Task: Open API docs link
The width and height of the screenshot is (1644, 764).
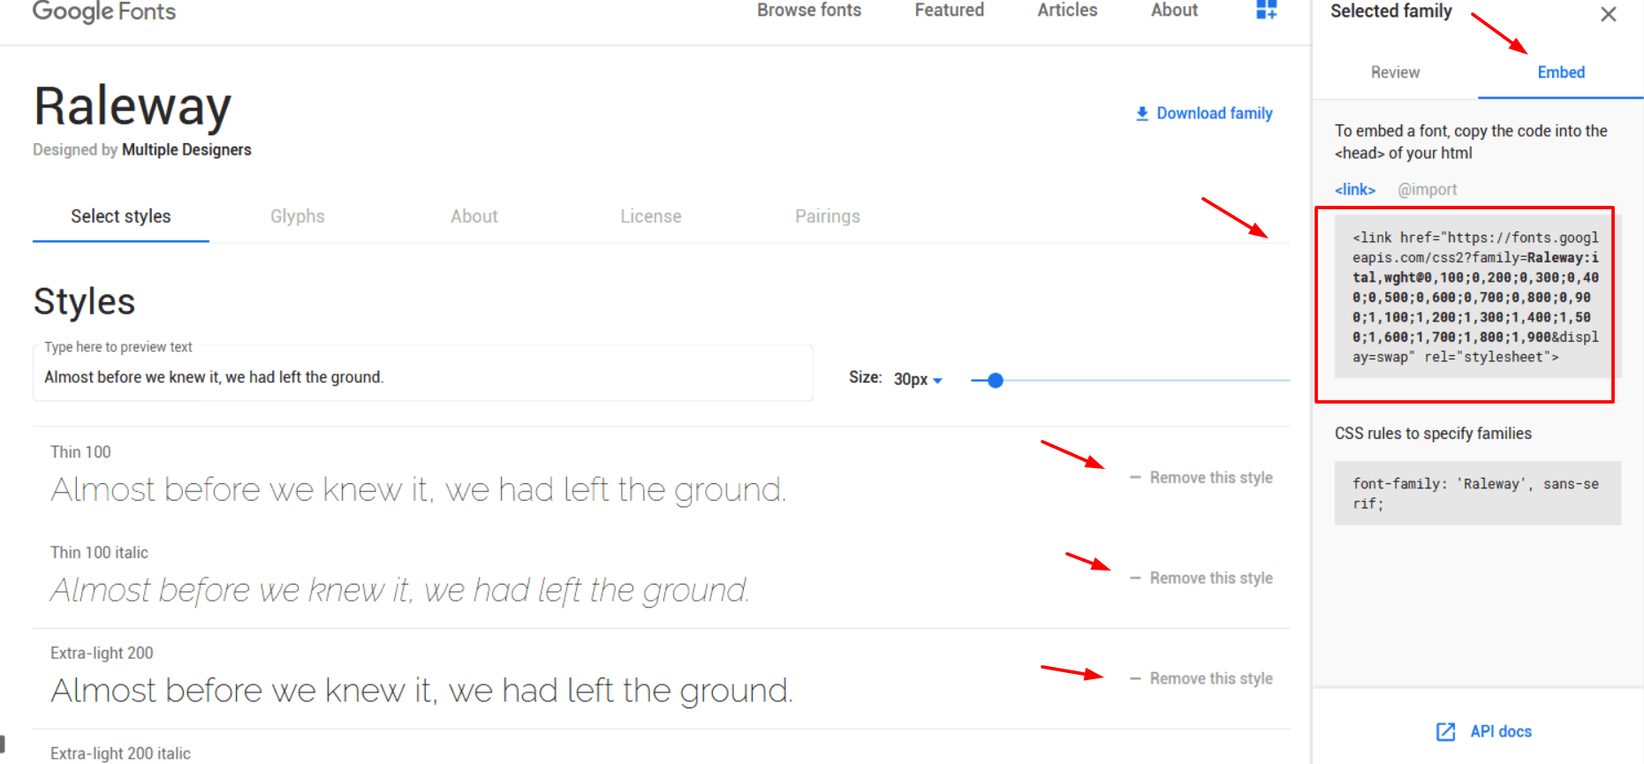Action: pos(1501,731)
